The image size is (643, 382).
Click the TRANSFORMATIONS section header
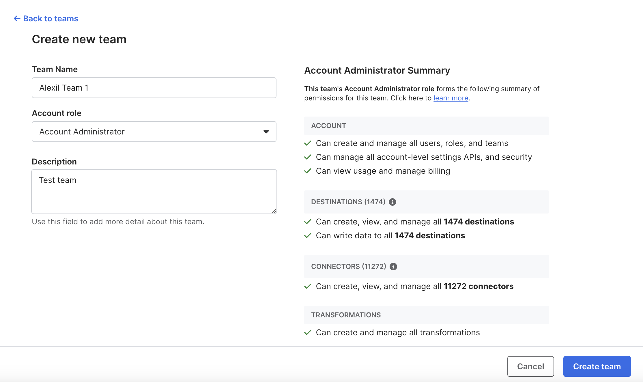click(x=427, y=315)
